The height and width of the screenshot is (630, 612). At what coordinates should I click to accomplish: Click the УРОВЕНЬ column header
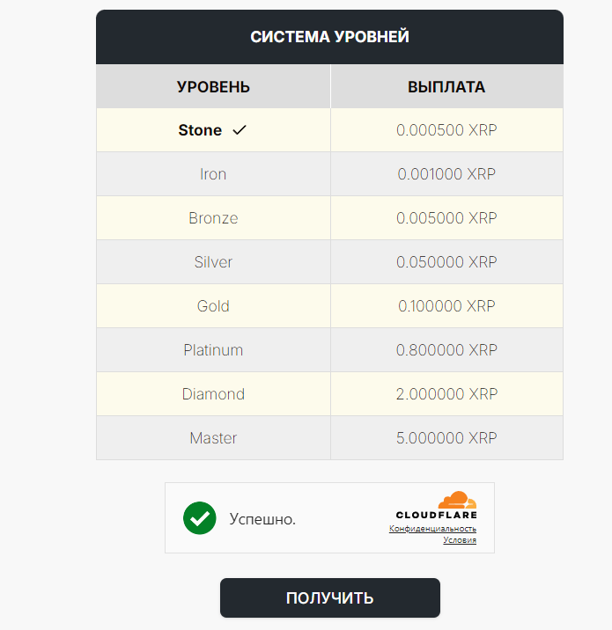pyautogui.click(x=213, y=87)
